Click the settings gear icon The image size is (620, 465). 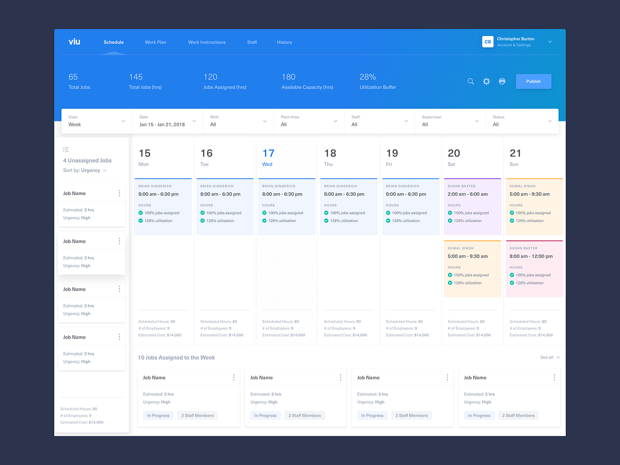486,81
